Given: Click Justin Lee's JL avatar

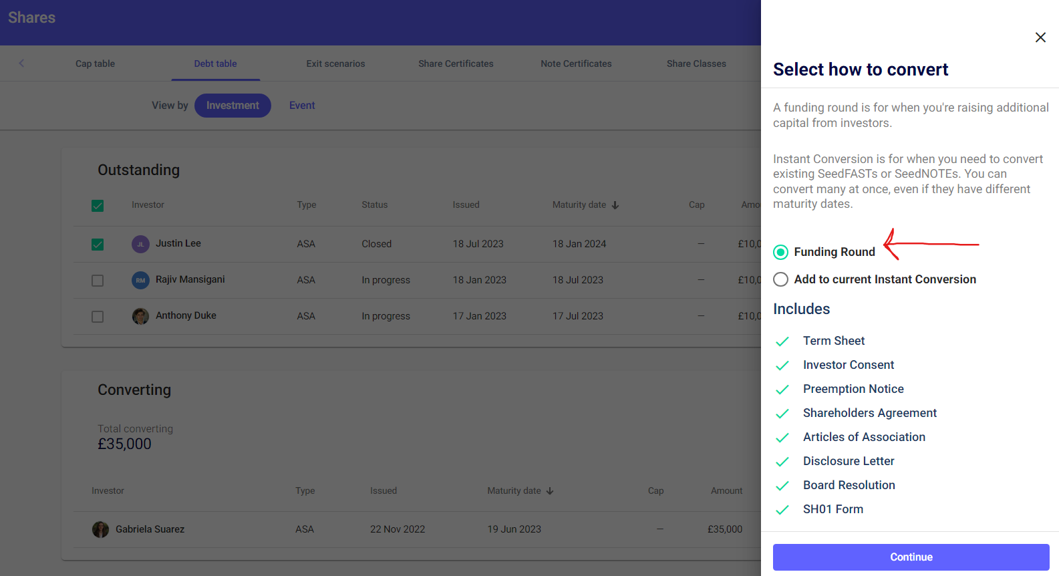Looking at the screenshot, I should pos(140,244).
